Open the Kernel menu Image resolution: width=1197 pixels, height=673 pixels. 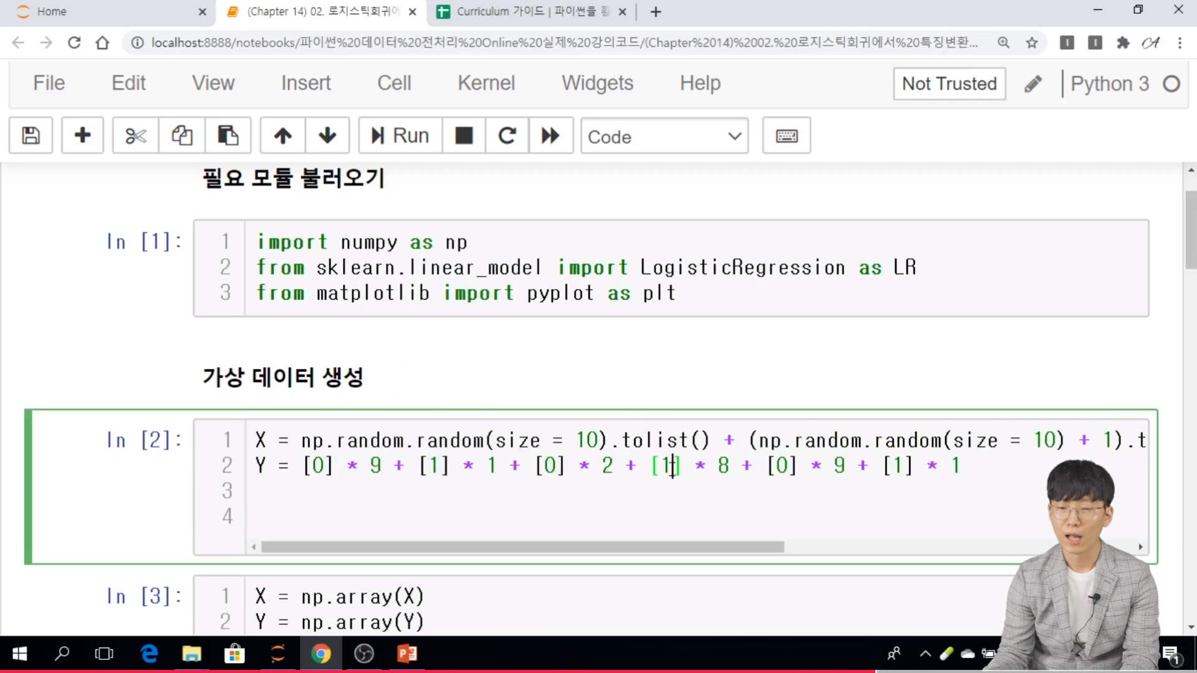coord(486,83)
